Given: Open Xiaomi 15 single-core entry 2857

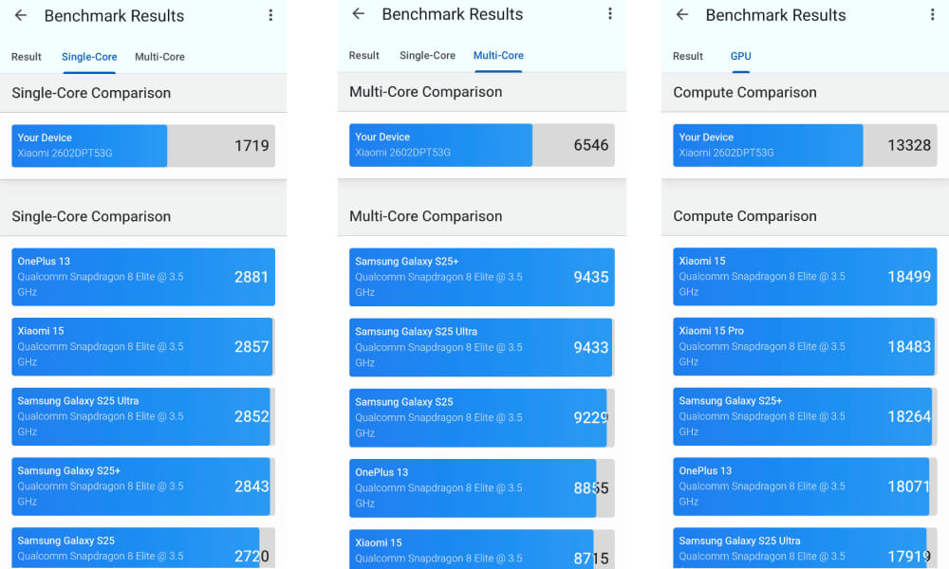Looking at the screenshot, I should 143,346.
